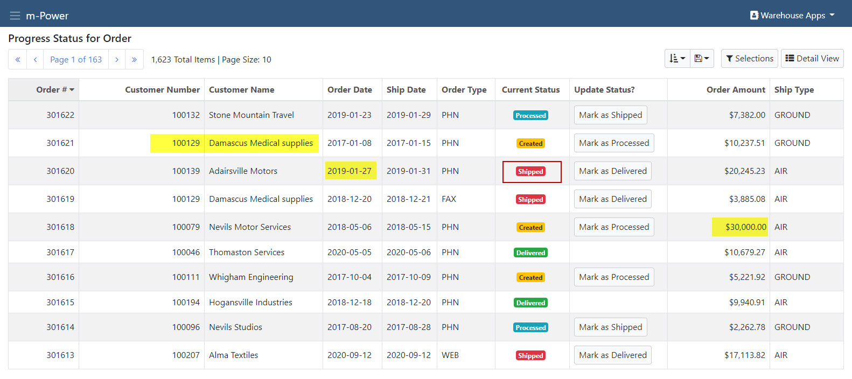
Task: Go to the previous page arrow
Action: tap(35, 59)
